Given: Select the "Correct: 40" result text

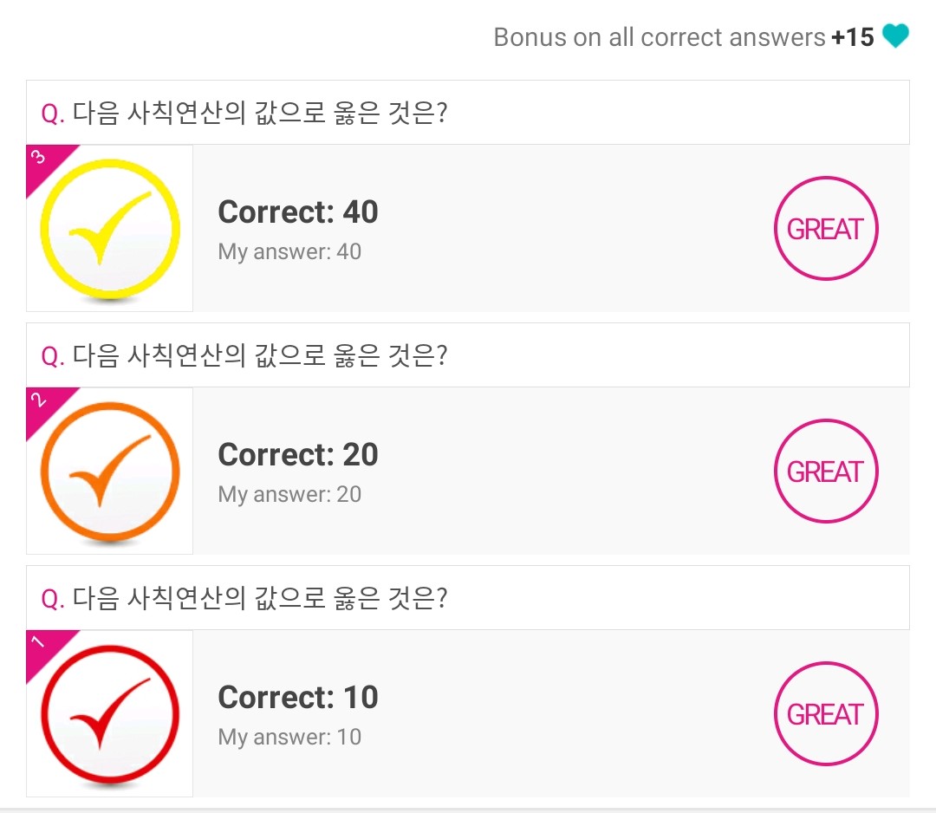Looking at the screenshot, I should pos(298,212).
